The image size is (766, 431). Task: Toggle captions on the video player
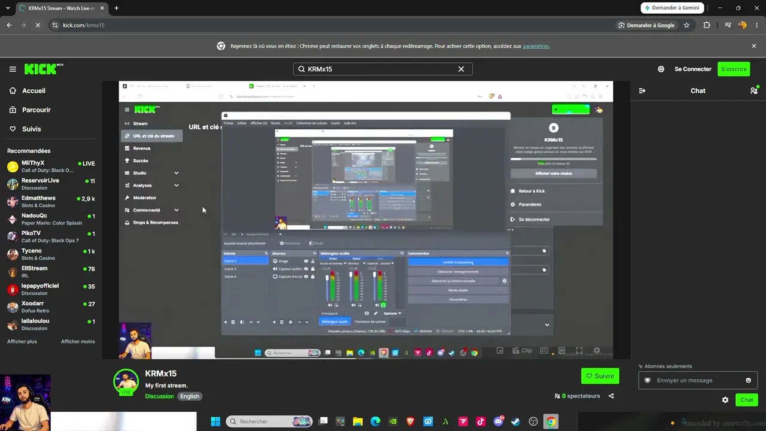[x=544, y=351]
